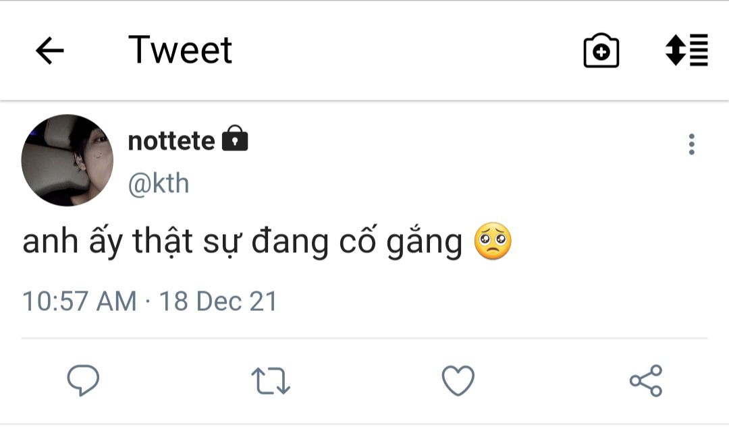The width and height of the screenshot is (729, 435).
Task: Open the three-dot tweet options menu
Action: (x=691, y=144)
